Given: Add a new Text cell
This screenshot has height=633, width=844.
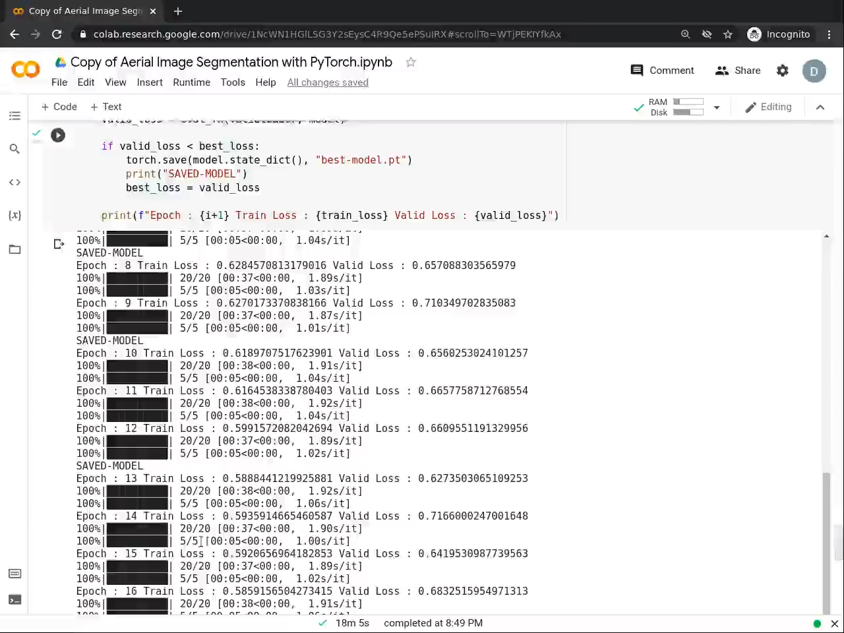Looking at the screenshot, I should 105,107.
